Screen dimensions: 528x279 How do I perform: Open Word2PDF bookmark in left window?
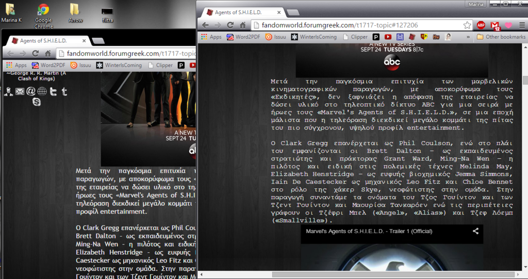pos(48,65)
